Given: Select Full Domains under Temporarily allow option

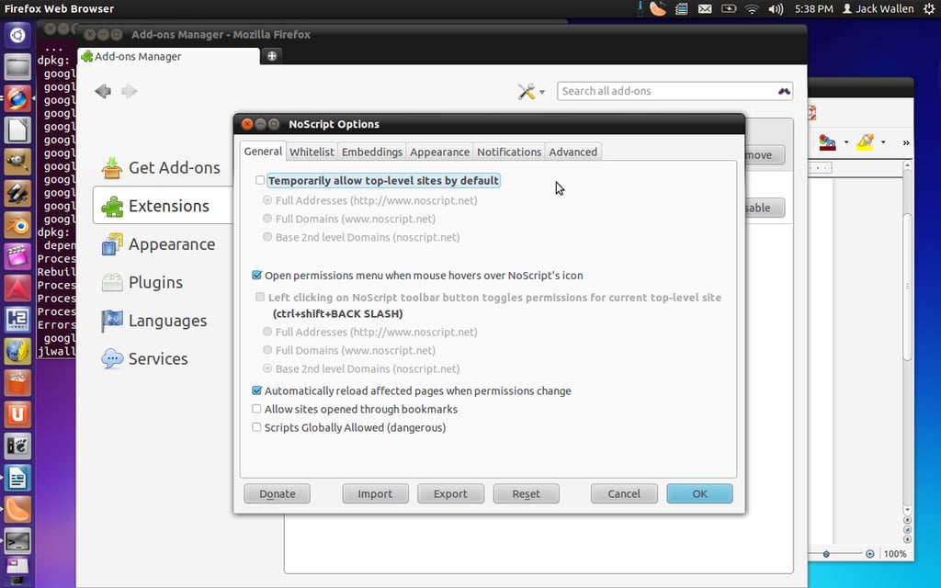Looking at the screenshot, I should (267, 219).
